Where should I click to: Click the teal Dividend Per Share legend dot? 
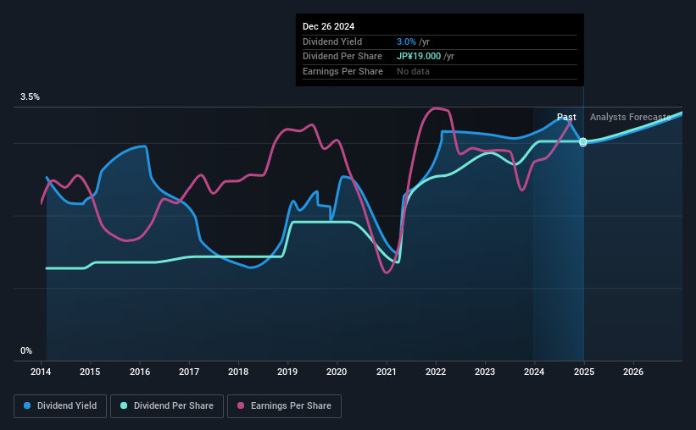(x=124, y=405)
